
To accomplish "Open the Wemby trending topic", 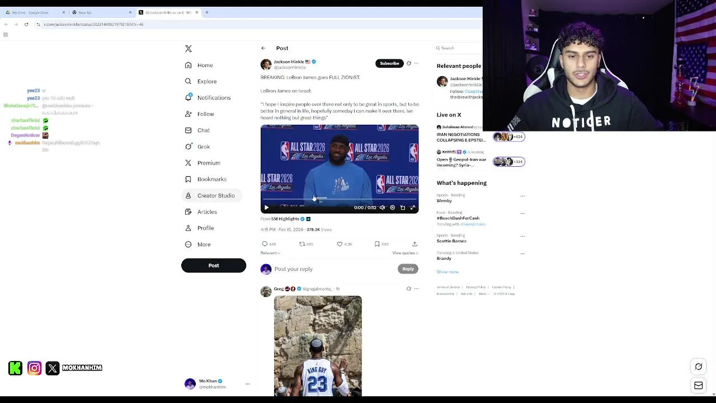I will tap(444, 201).
